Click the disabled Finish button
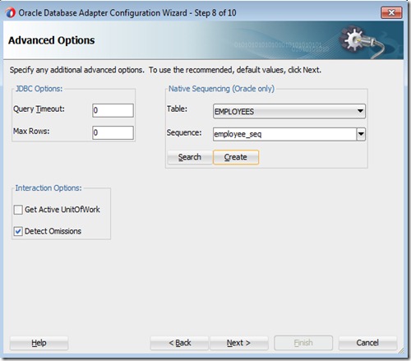Image resolution: width=411 pixels, height=361 pixels. pos(303,343)
